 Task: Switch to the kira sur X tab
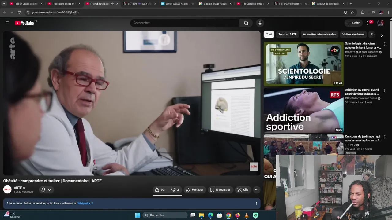click(x=140, y=4)
